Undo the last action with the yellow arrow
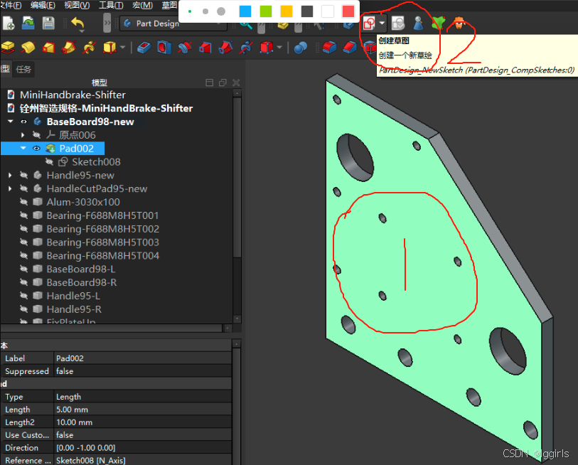This screenshot has height=465, width=578. point(77,24)
